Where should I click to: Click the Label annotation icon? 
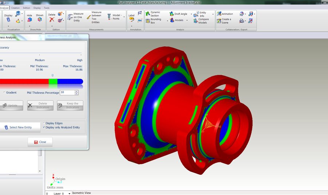(x=132, y=20)
